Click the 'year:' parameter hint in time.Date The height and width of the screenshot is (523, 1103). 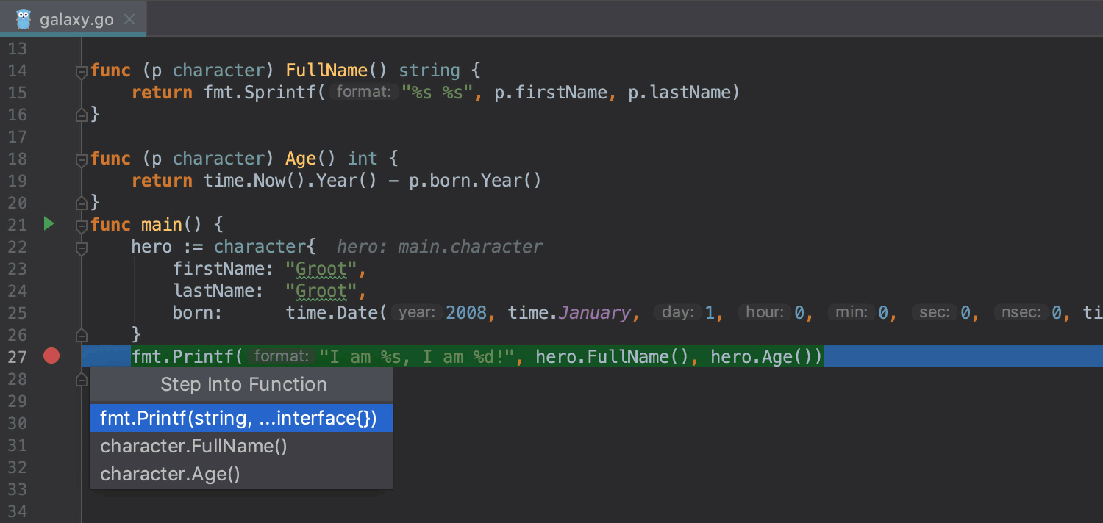pyautogui.click(x=417, y=313)
